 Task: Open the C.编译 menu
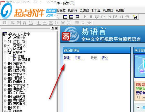pos(84,11)
